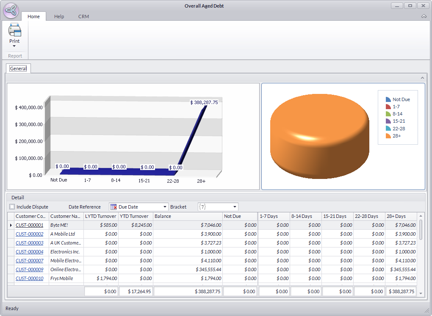The height and width of the screenshot is (316, 432).
Task: Click the Print icon in ribbon
Action: tap(14, 30)
